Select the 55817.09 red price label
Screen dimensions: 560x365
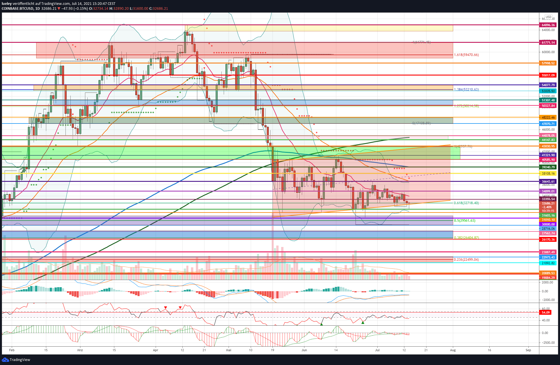(548, 75)
